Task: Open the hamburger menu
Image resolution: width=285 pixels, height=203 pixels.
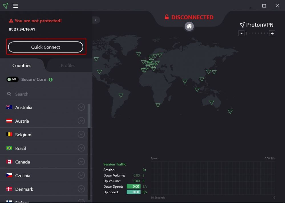Action: (x=16, y=6)
